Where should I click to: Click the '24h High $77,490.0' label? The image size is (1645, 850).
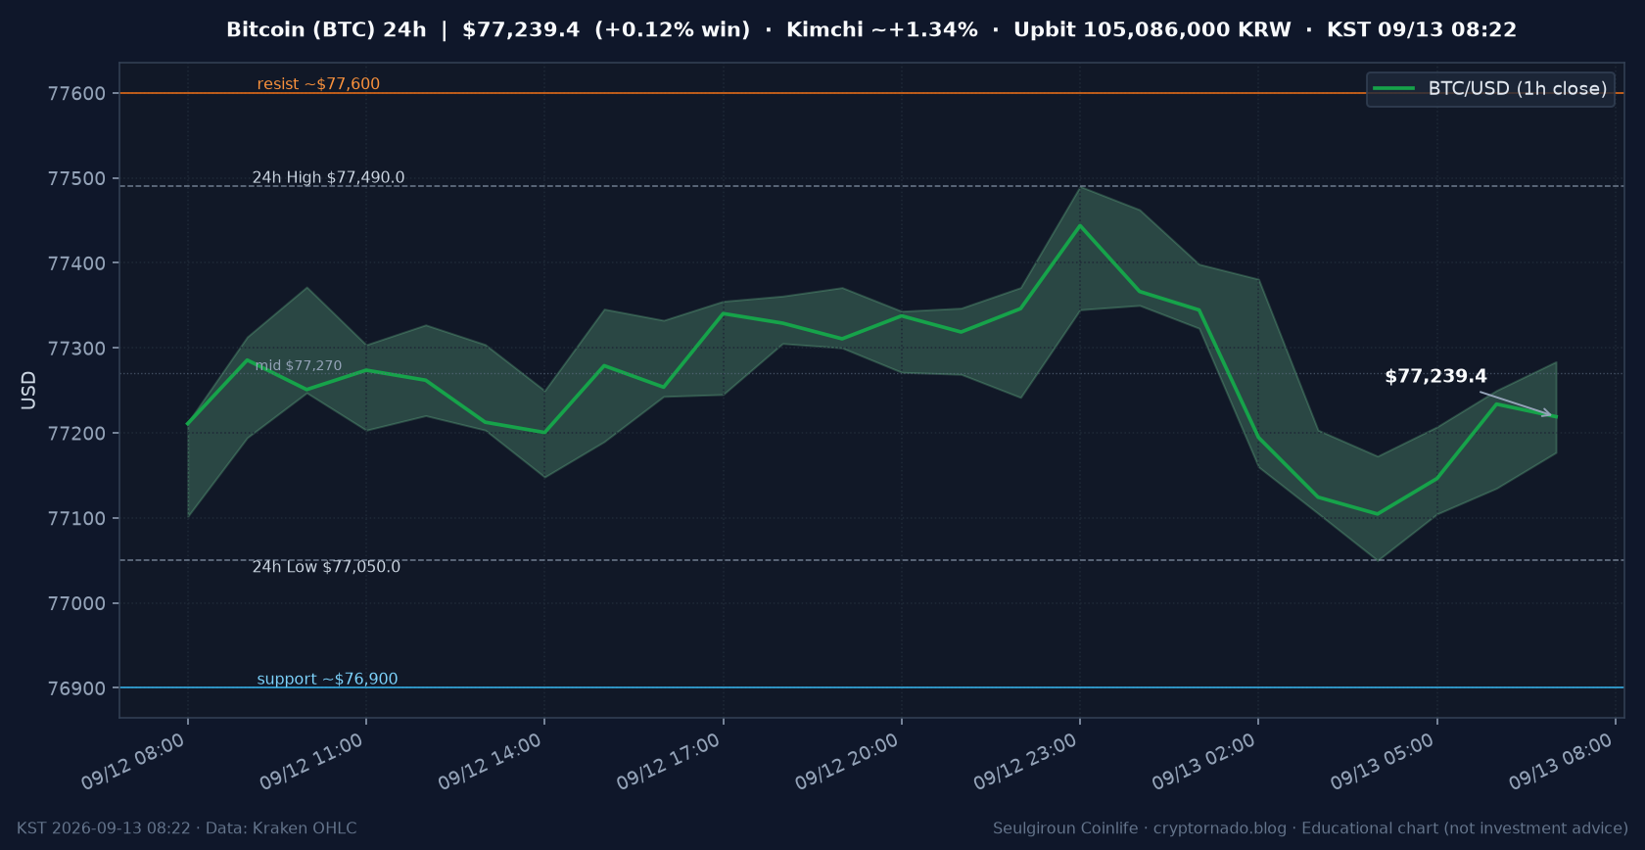coord(328,177)
